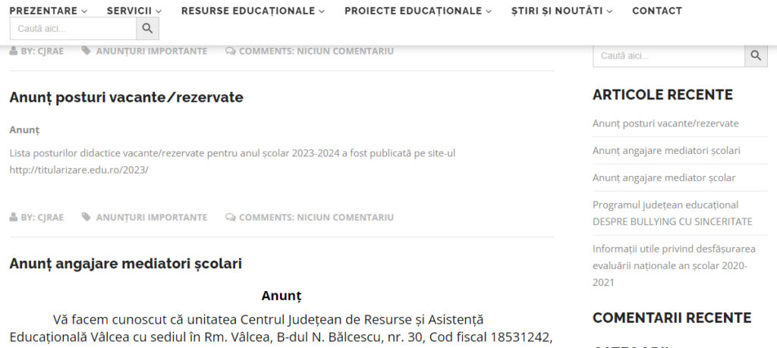Click the comments icon below the vacant posts article
The width and height of the screenshot is (777, 348).
(x=230, y=217)
